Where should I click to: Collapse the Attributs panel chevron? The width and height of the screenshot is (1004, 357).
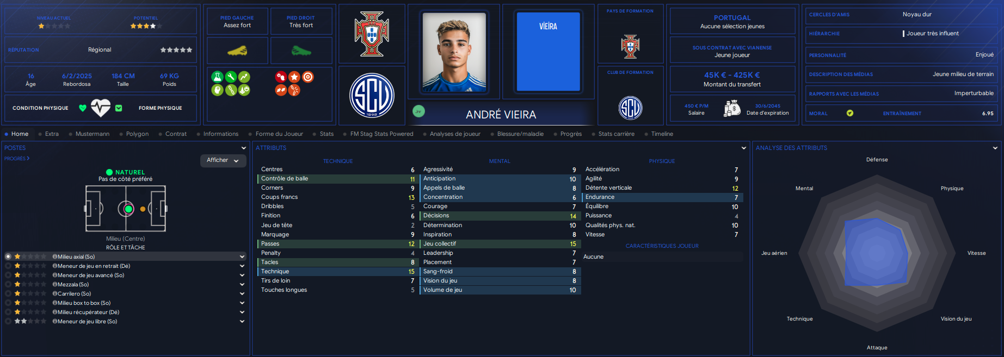pos(744,148)
